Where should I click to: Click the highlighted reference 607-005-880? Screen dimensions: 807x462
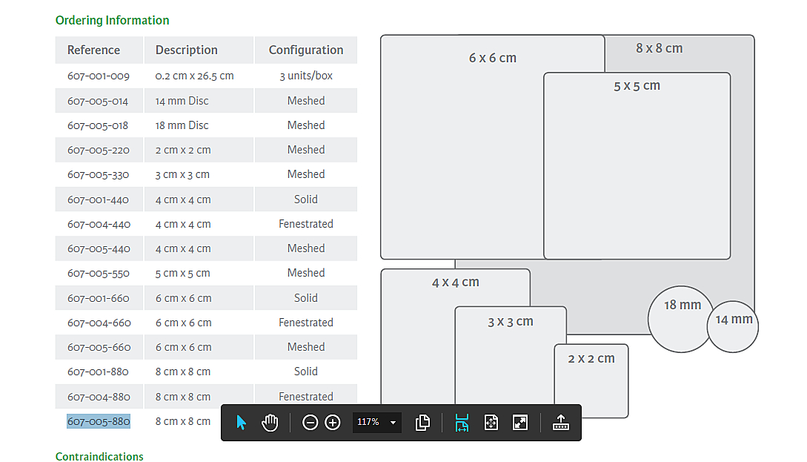point(99,421)
